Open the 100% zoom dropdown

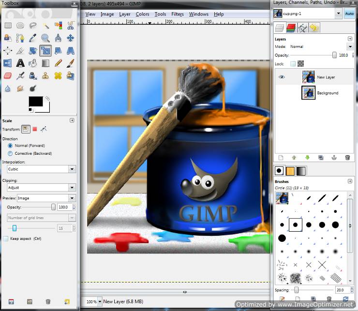[x=100, y=302]
